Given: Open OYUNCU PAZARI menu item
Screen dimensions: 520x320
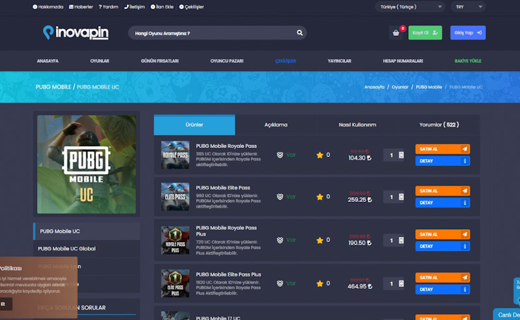Looking at the screenshot, I should (226, 61).
